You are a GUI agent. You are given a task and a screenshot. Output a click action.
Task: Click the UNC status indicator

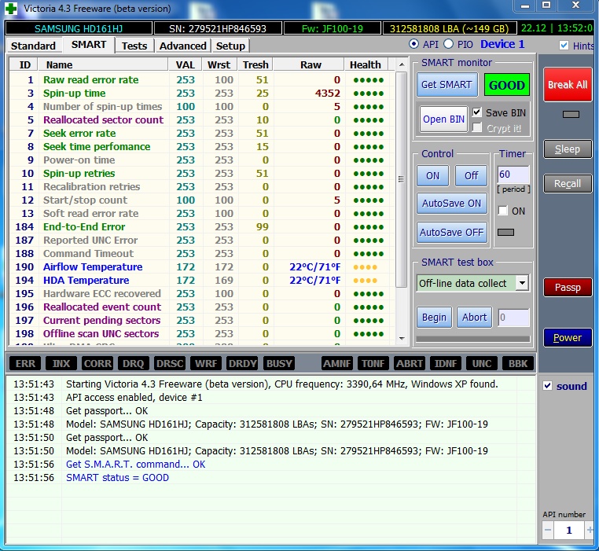point(482,363)
